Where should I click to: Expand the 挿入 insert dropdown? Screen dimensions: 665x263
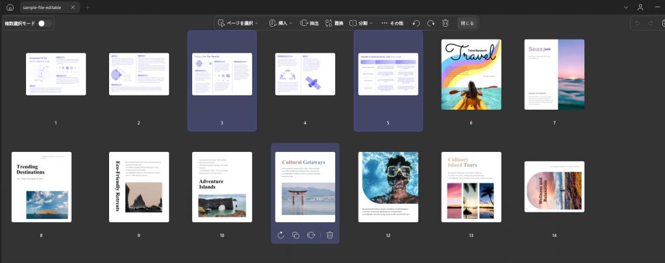click(281, 23)
